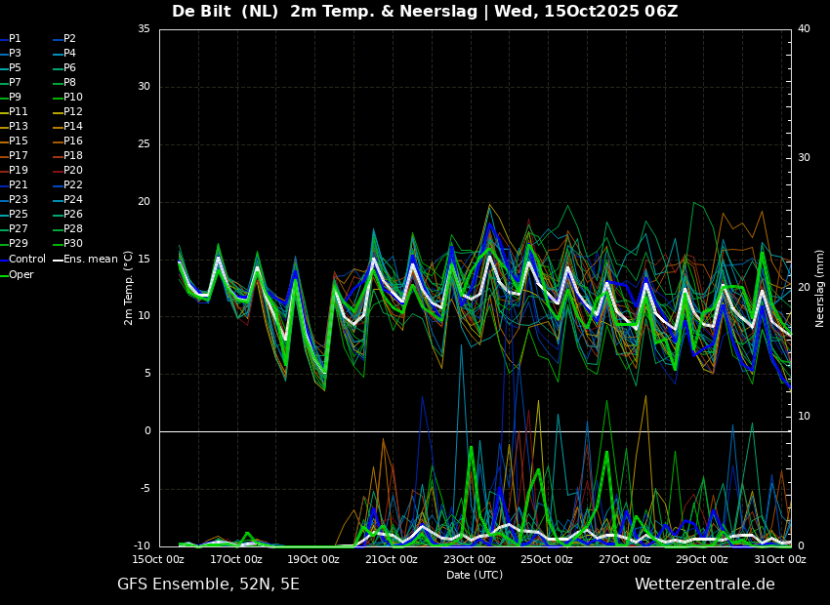Click the 31Oct 00z axis label
The width and height of the screenshot is (830, 605).
pyautogui.click(x=780, y=559)
